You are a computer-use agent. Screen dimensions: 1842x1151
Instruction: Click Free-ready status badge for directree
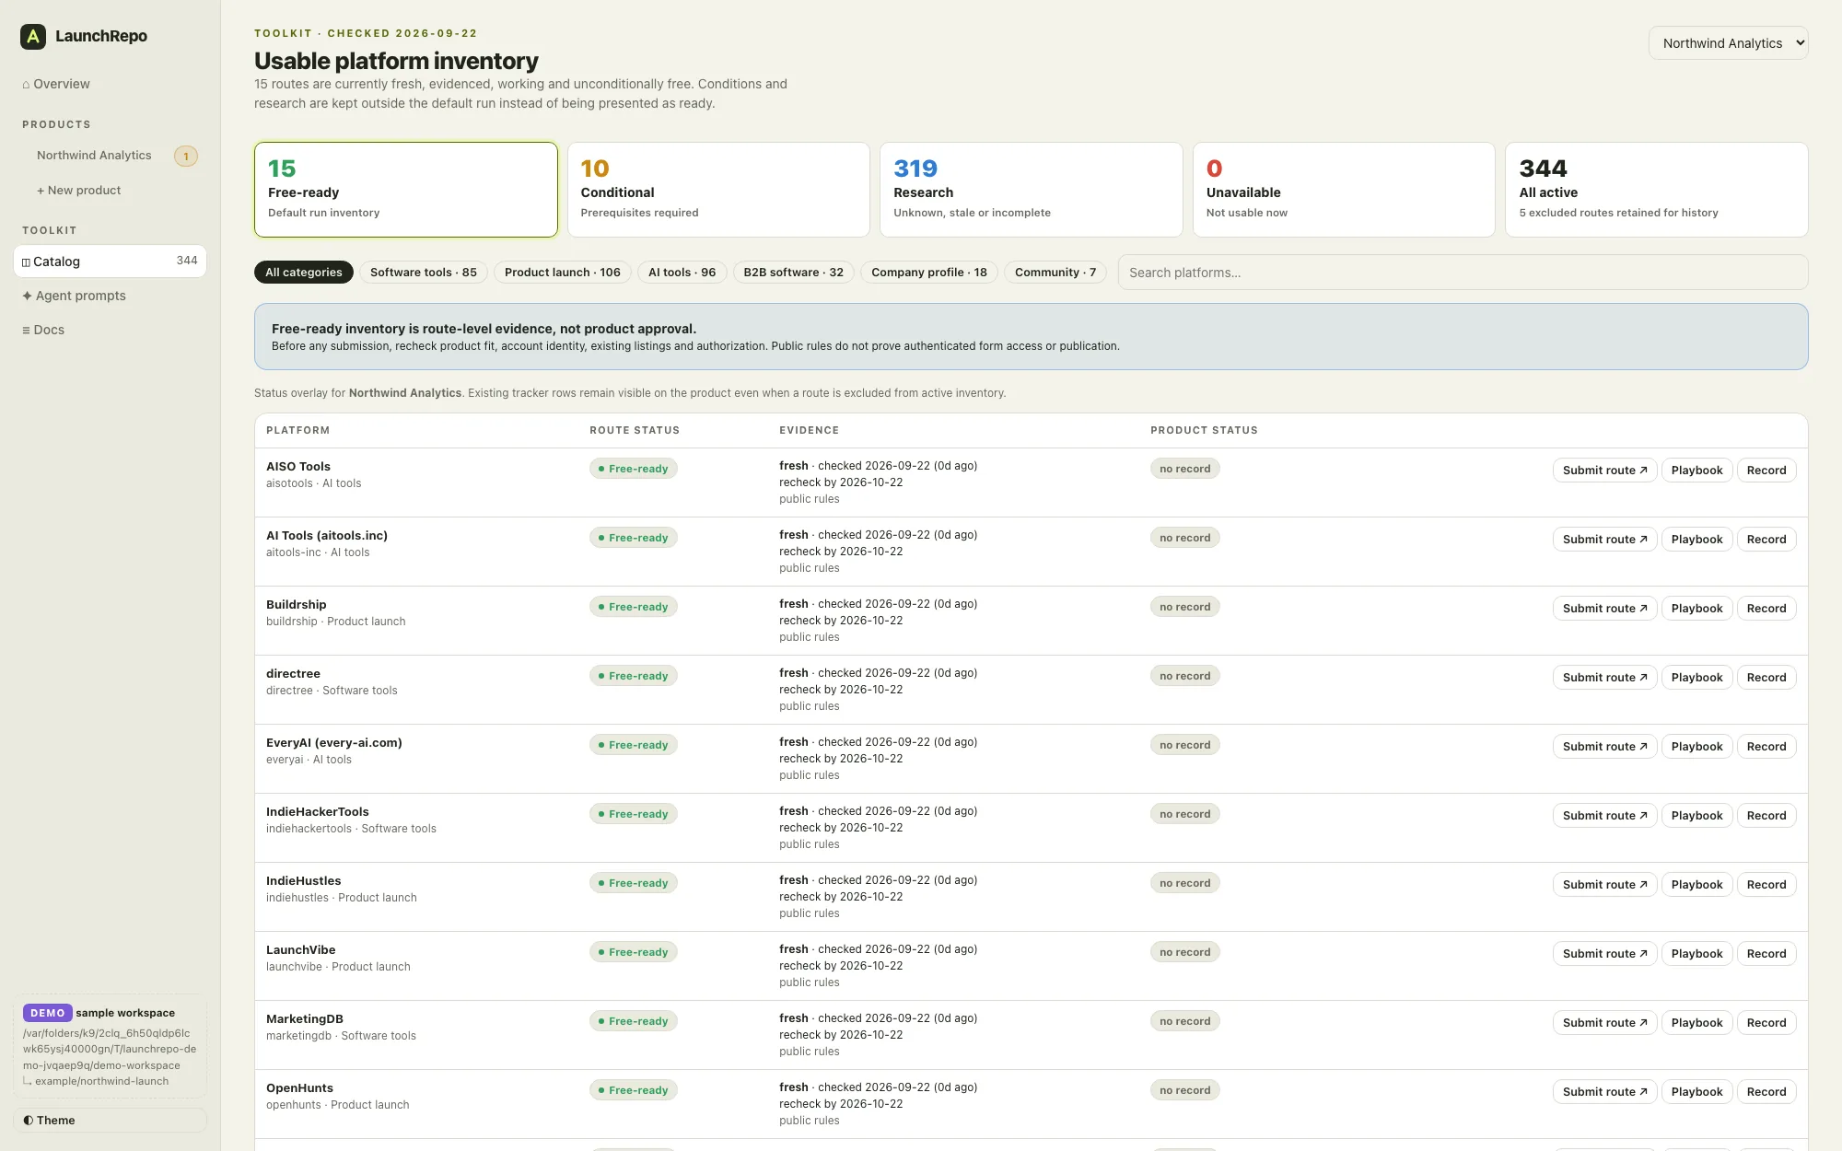(x=634, y=676)
